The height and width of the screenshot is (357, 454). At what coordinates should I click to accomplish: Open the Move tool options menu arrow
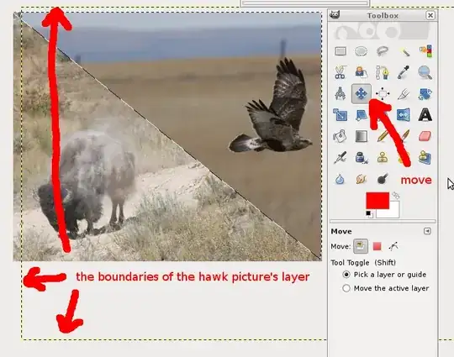click(427, 231)
